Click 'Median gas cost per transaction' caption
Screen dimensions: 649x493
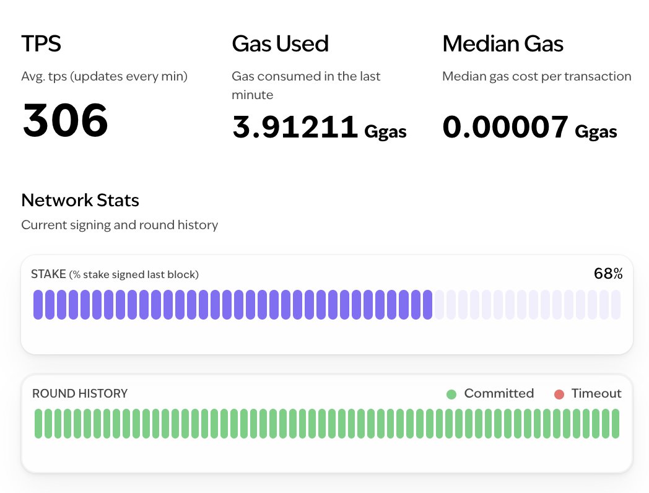(537, 76)
